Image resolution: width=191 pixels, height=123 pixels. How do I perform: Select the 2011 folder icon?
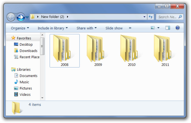pos(163,48)
